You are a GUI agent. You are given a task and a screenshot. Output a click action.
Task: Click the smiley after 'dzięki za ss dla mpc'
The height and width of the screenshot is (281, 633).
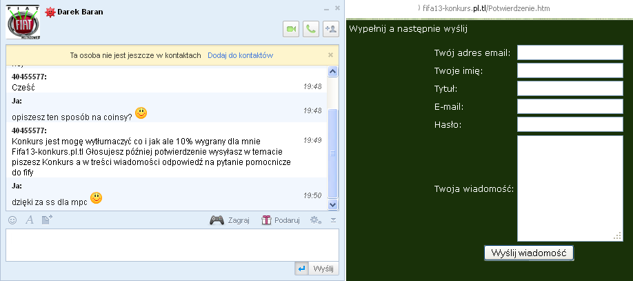click(x=96, y=198)
